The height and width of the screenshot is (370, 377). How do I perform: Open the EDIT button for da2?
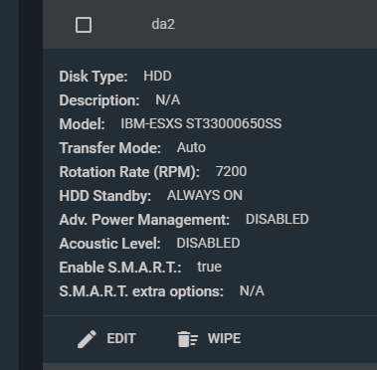pyautogui.click(x=106, y=339)
